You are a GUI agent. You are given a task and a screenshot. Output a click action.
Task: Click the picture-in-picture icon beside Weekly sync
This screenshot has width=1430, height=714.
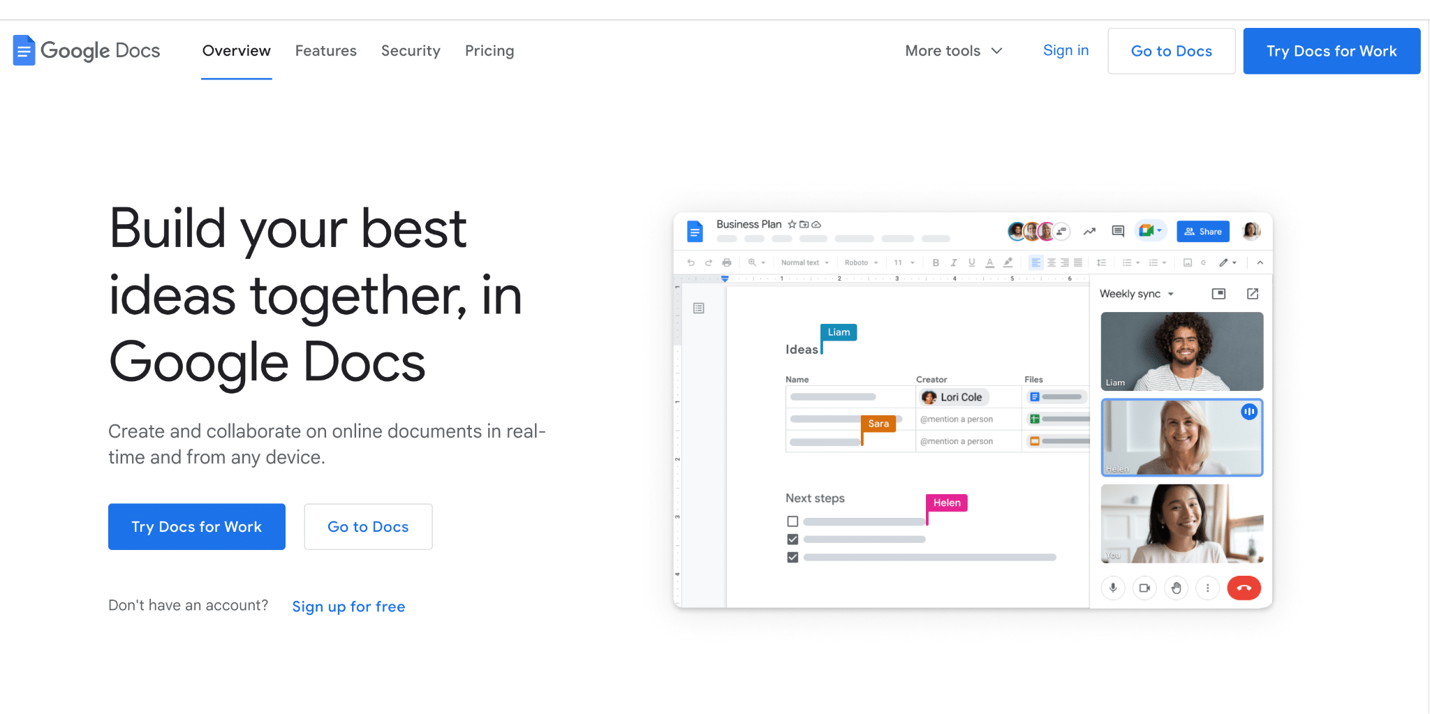click(x=1218, y=294)
